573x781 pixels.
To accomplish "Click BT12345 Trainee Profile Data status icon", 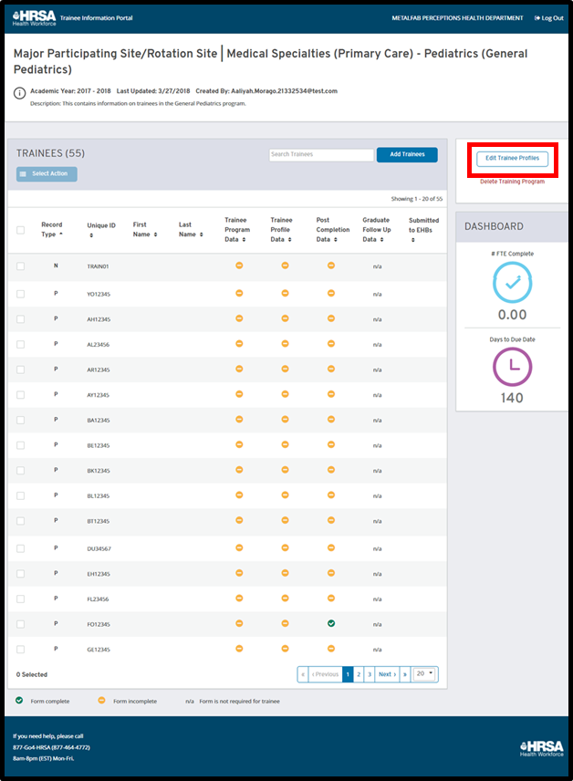I will point(285,520).
